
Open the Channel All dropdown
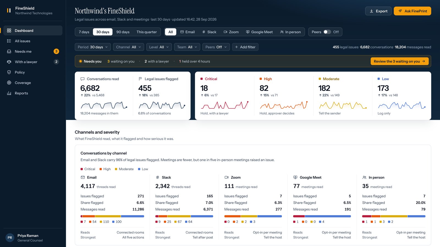(x=128, y=47)
